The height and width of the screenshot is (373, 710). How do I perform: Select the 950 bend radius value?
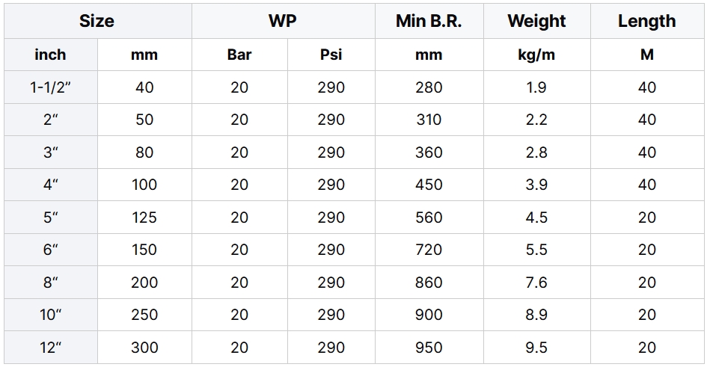[429, 348]
